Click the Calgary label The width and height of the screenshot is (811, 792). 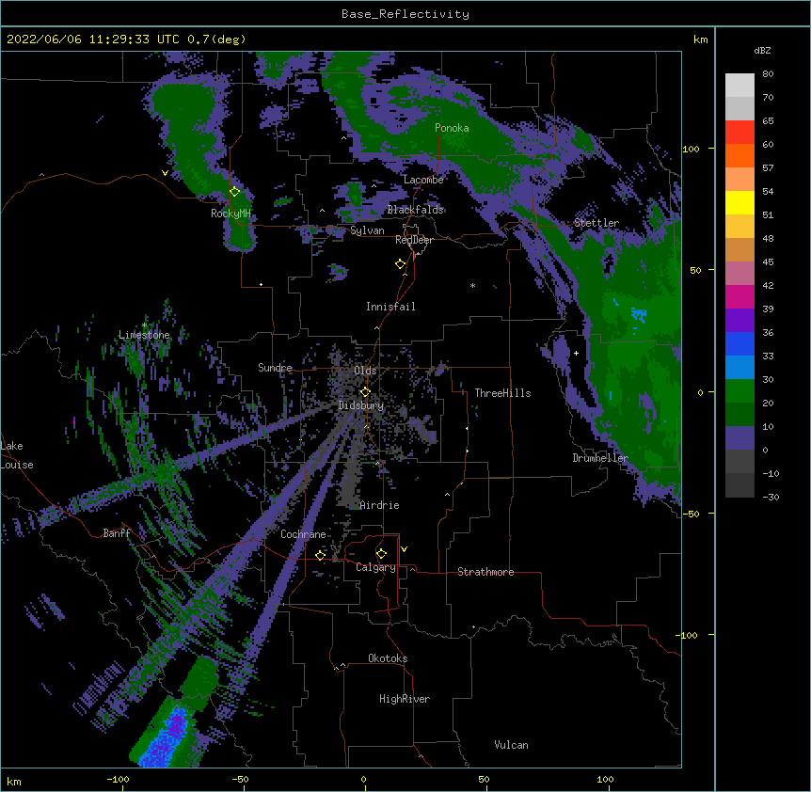tap(375, 567)
